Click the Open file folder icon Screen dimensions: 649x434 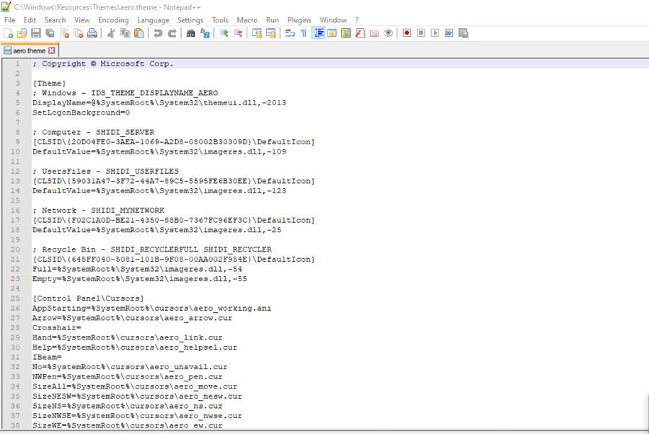pyautogui.click(x=22, y=33)
